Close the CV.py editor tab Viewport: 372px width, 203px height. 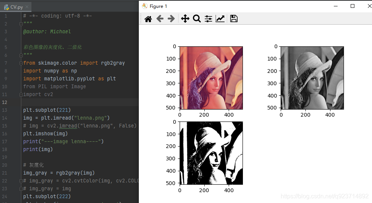click(27, 7)
